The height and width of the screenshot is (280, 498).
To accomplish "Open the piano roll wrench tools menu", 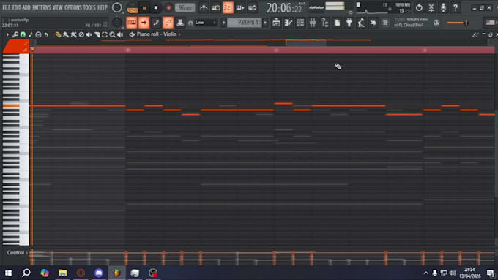I will click(15, 34).
